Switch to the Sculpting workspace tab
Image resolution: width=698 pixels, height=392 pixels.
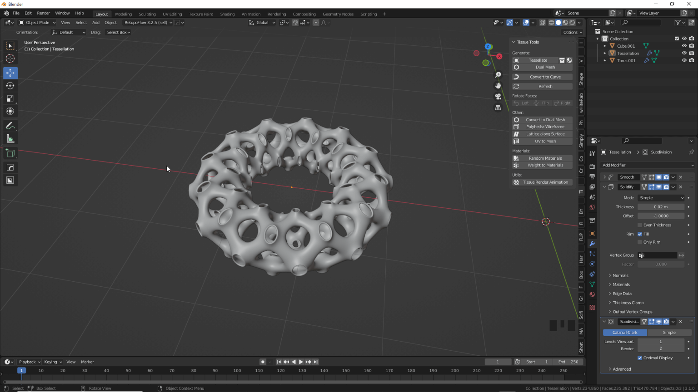tap(147, 14)
